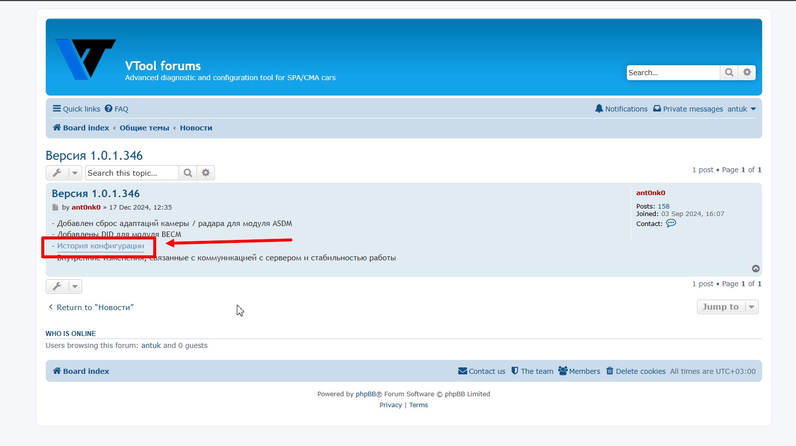The image size is (796, 446).
Task: Open the Jump to dropdown
Action: (727, 307)
